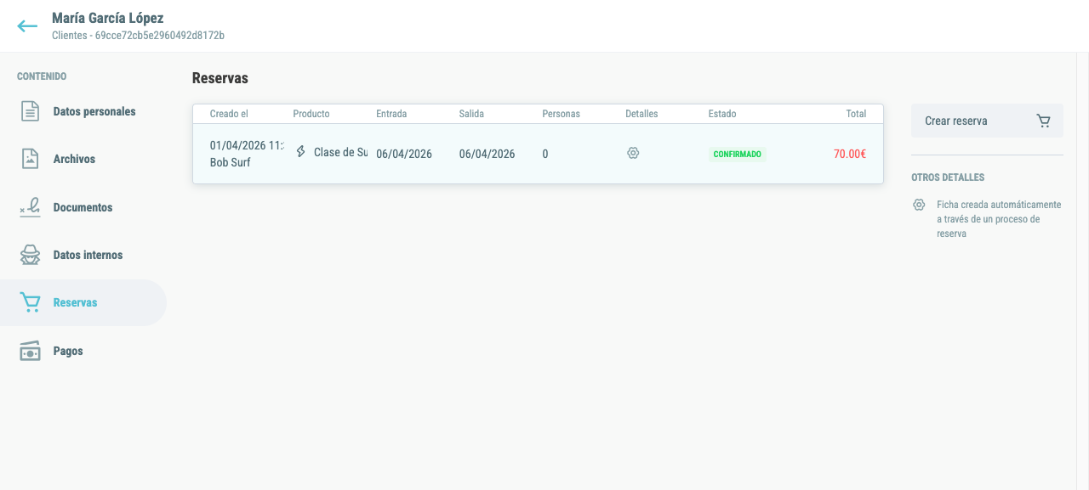
Task: Sort by the Creado el column header
Action: click(x=229, y=114)
